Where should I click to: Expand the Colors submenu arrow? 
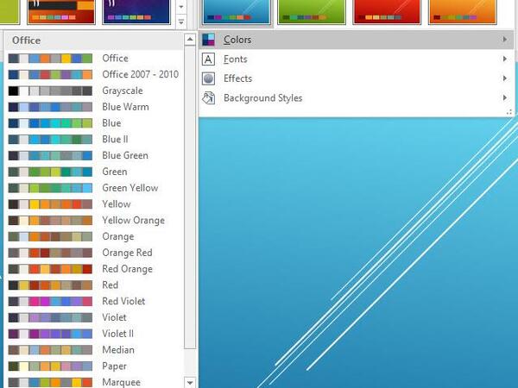(x=504, y=40)
